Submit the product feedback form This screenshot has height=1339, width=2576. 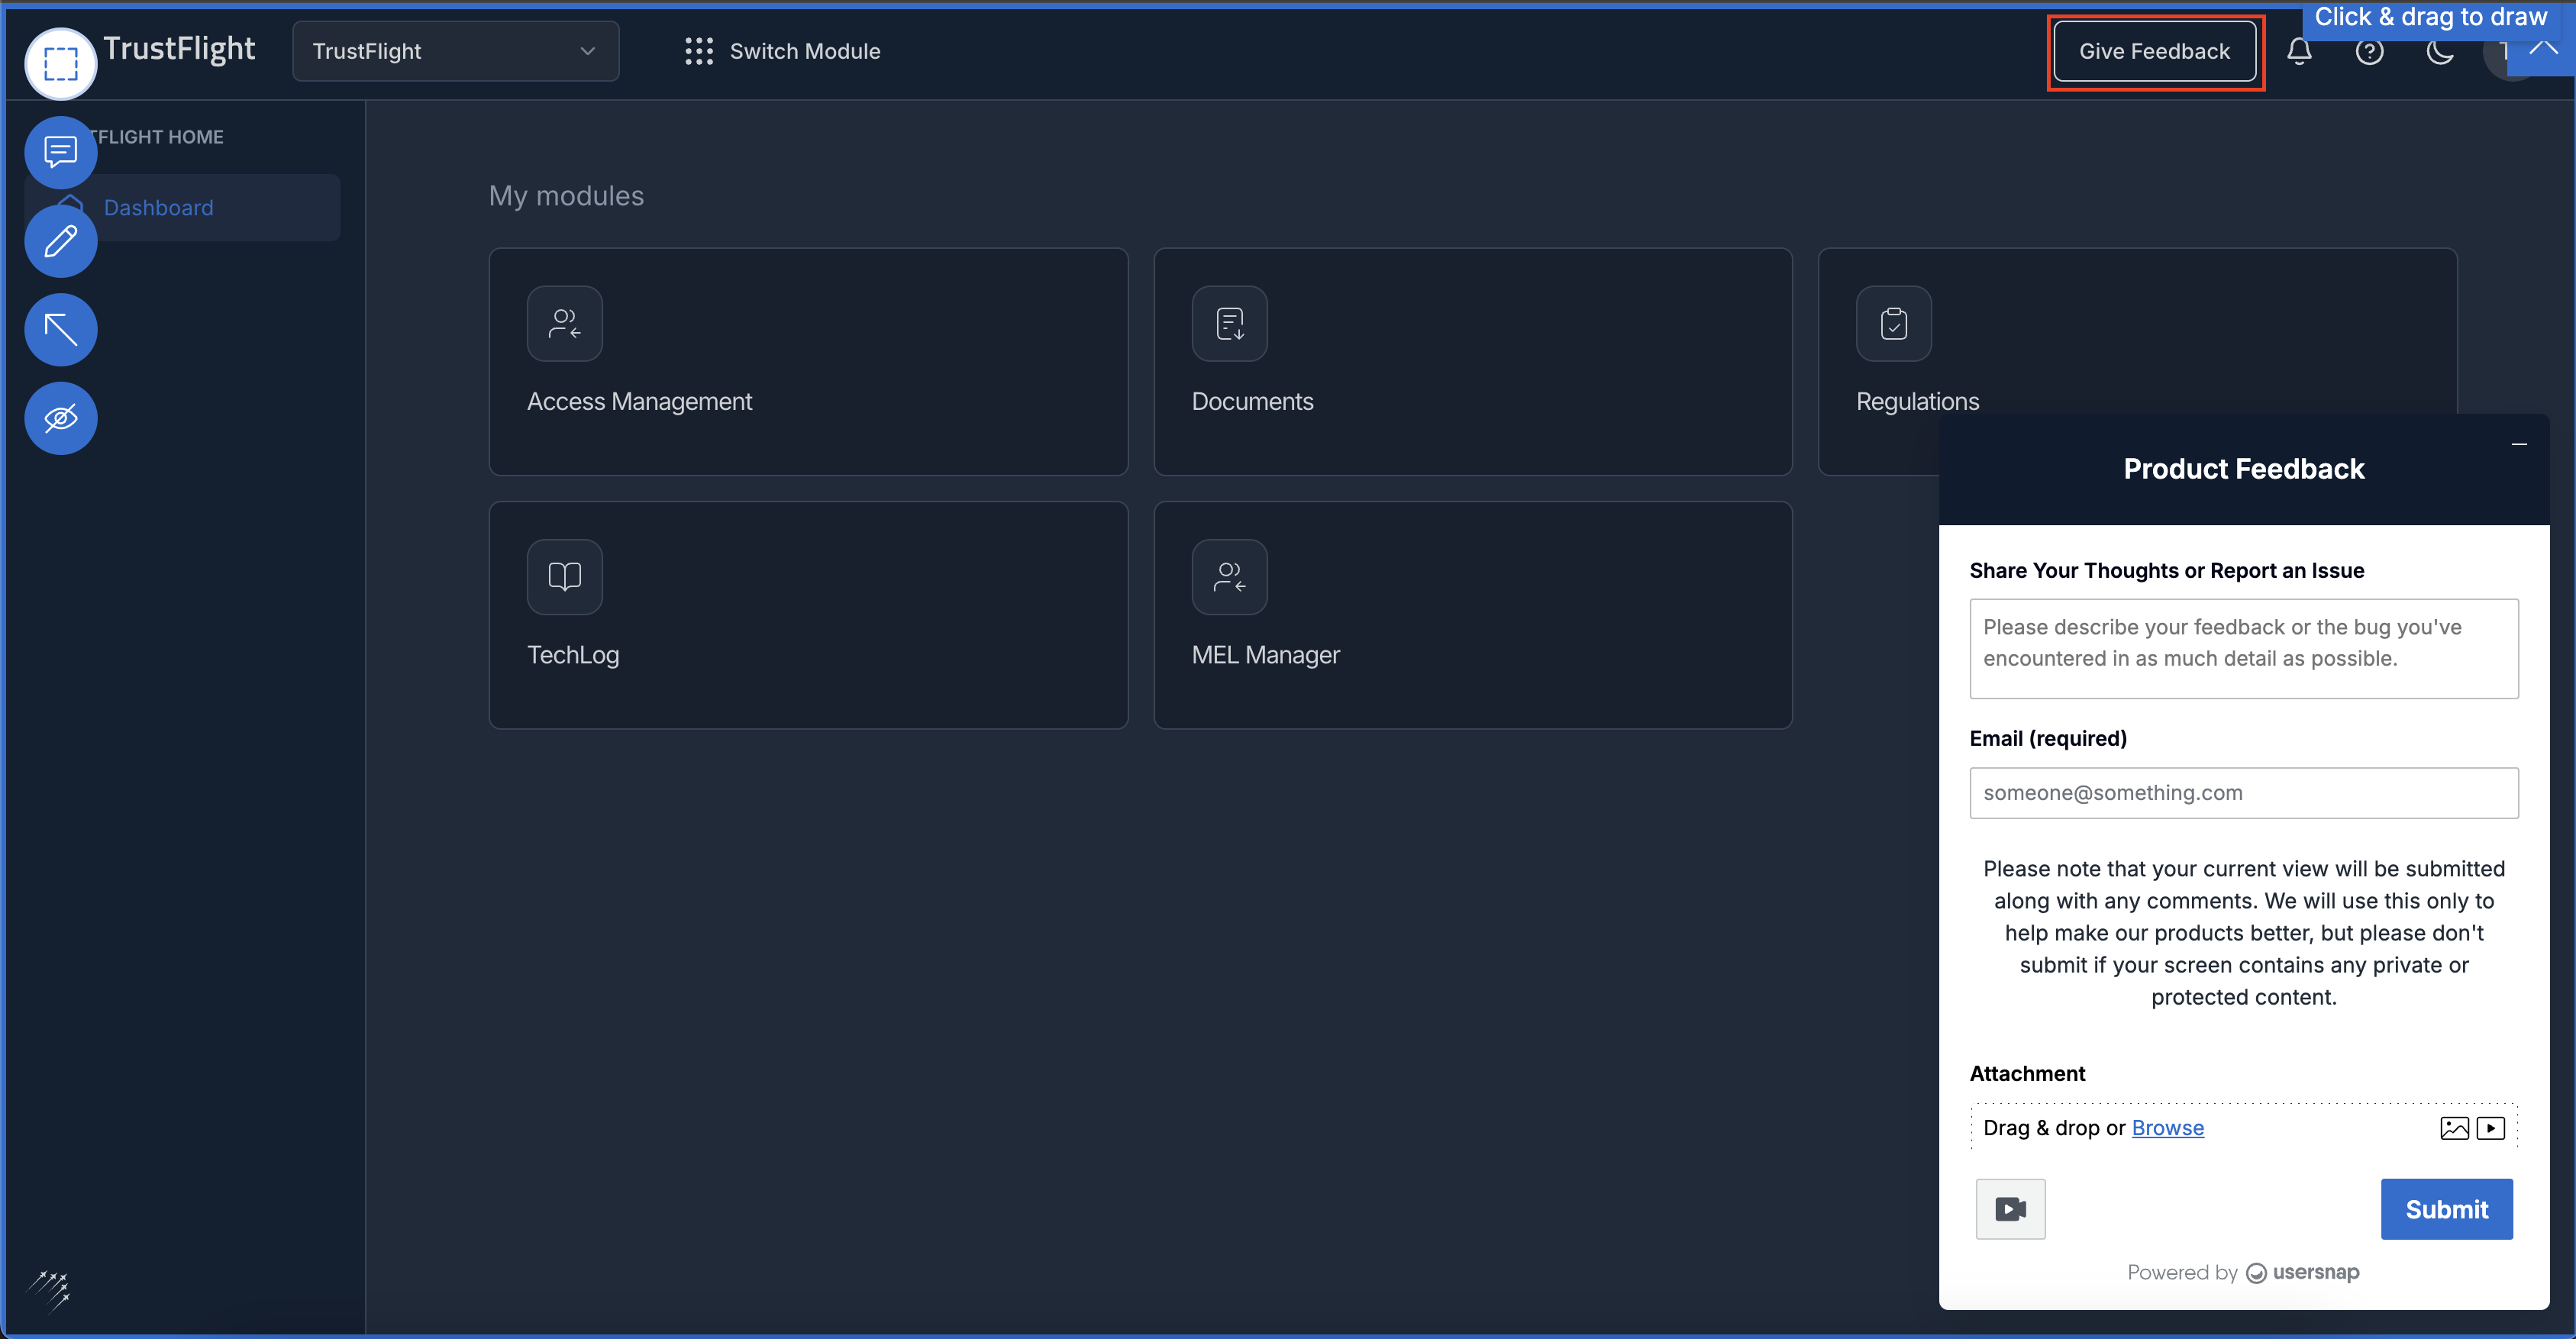point(2446,1209)
